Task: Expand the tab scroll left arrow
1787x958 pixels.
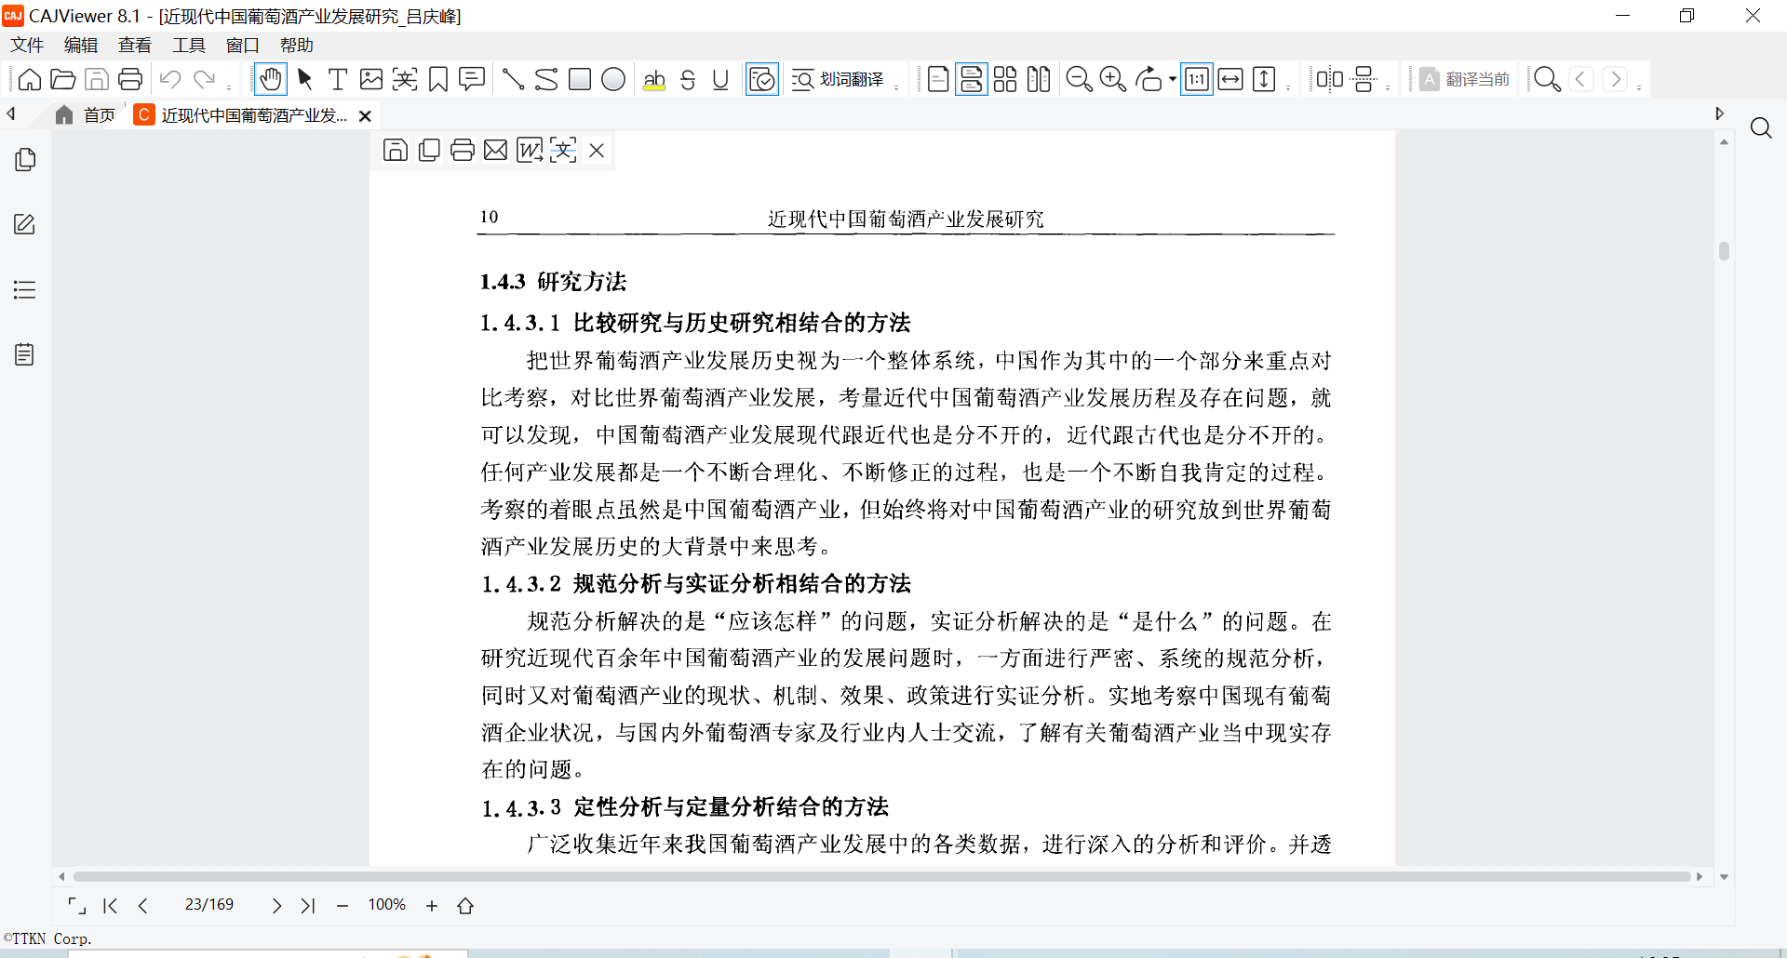Action: [x=11, y=113]
